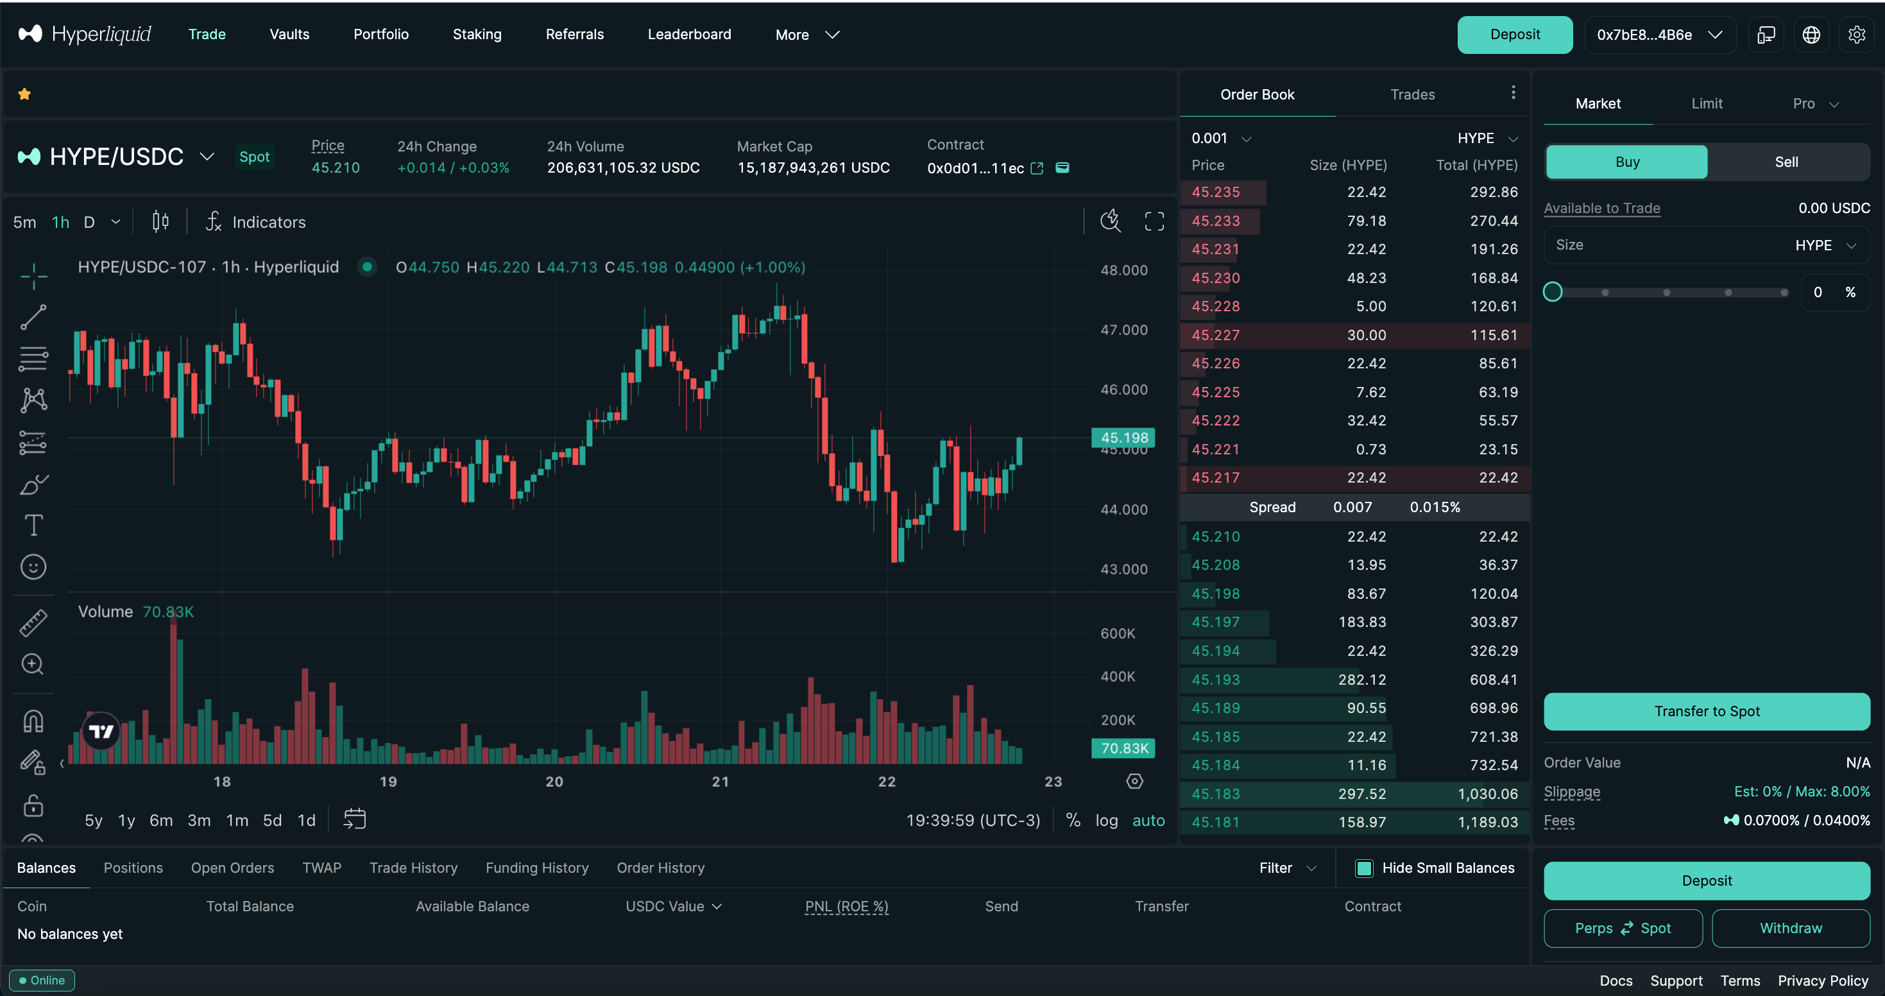Select the ruler measure tool
The height and width of the screenshot is (996, 1885).
coord(33,622)
